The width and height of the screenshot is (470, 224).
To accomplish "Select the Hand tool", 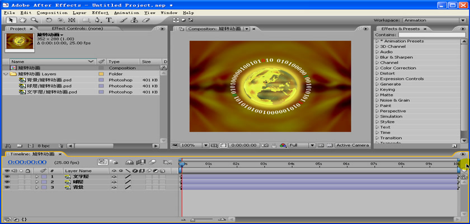I will (23, 20).
